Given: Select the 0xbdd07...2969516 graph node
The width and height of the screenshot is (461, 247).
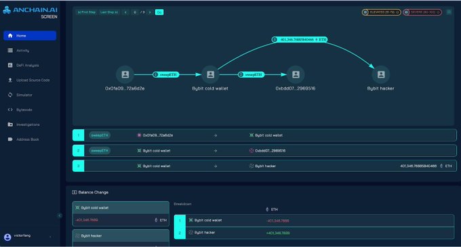Looking at the screenshot, I should coord(296,74).
